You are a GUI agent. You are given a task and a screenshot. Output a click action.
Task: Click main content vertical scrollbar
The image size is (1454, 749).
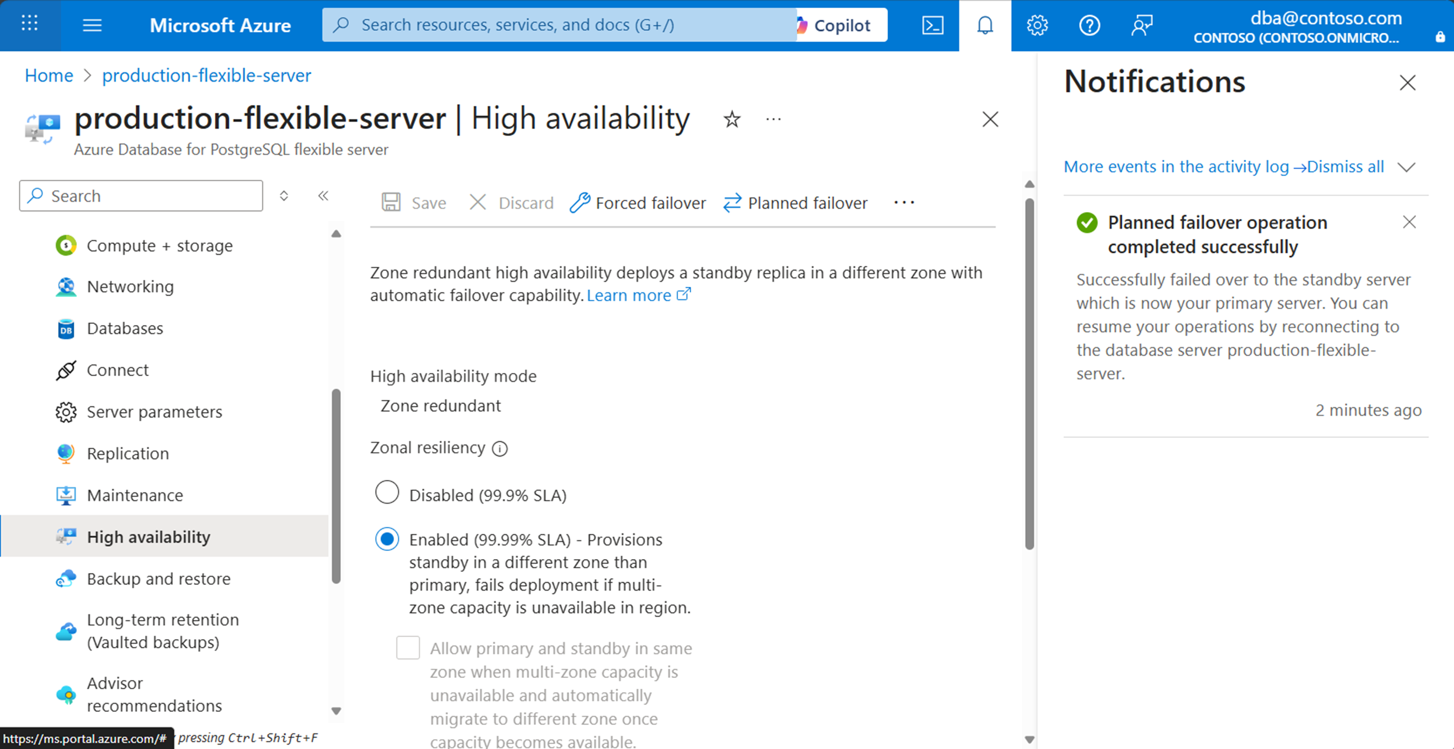point(1030,372)
